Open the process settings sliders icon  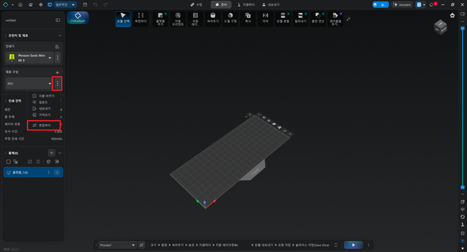pyautogui.click(x=142, y=245)
